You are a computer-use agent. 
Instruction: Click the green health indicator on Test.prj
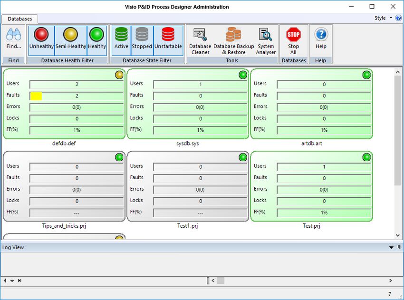366,157
